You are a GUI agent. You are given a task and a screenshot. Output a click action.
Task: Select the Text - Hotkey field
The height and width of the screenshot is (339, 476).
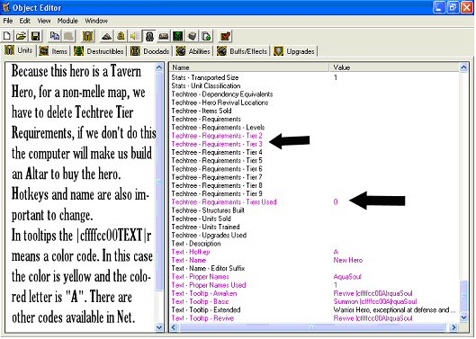315,252
